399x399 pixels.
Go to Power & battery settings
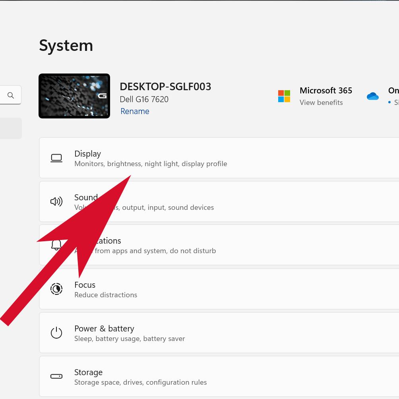click(x=238, y=333)
